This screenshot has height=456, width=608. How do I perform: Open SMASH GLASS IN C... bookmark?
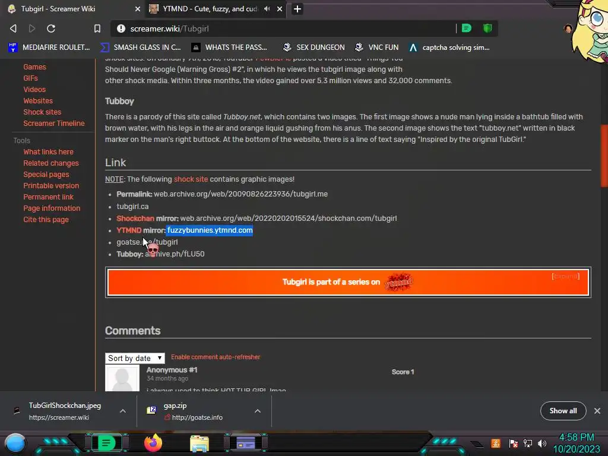141,47
